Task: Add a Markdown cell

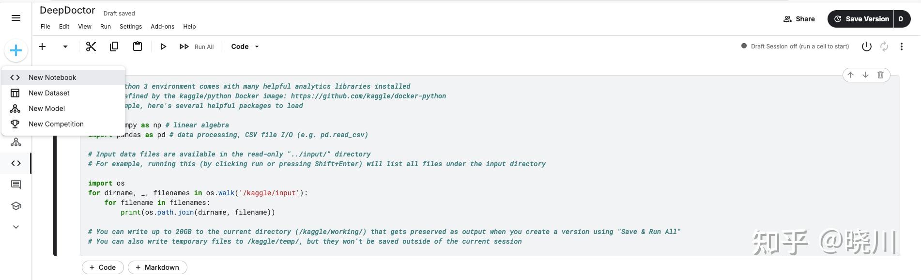Action: [157, 267]
